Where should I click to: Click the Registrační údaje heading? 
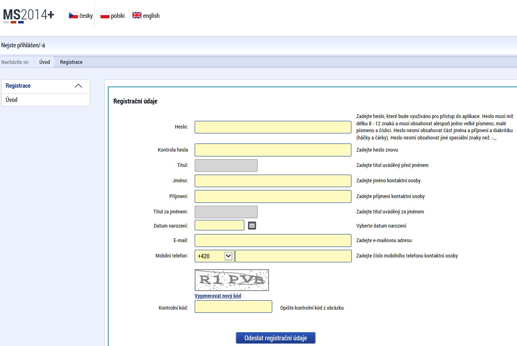click(x=135, y=101)
